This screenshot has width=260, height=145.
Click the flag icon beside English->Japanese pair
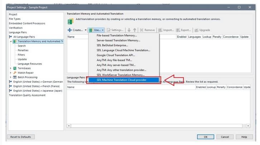(10, 91)
